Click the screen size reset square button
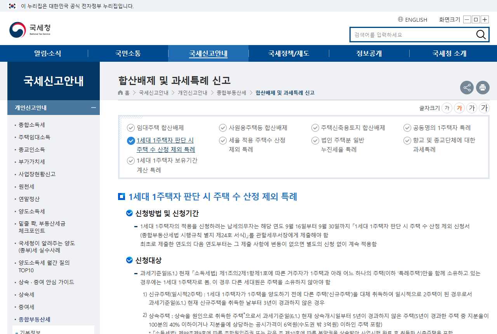The height and width of the screenshot is (334, 497). [476, 19]
